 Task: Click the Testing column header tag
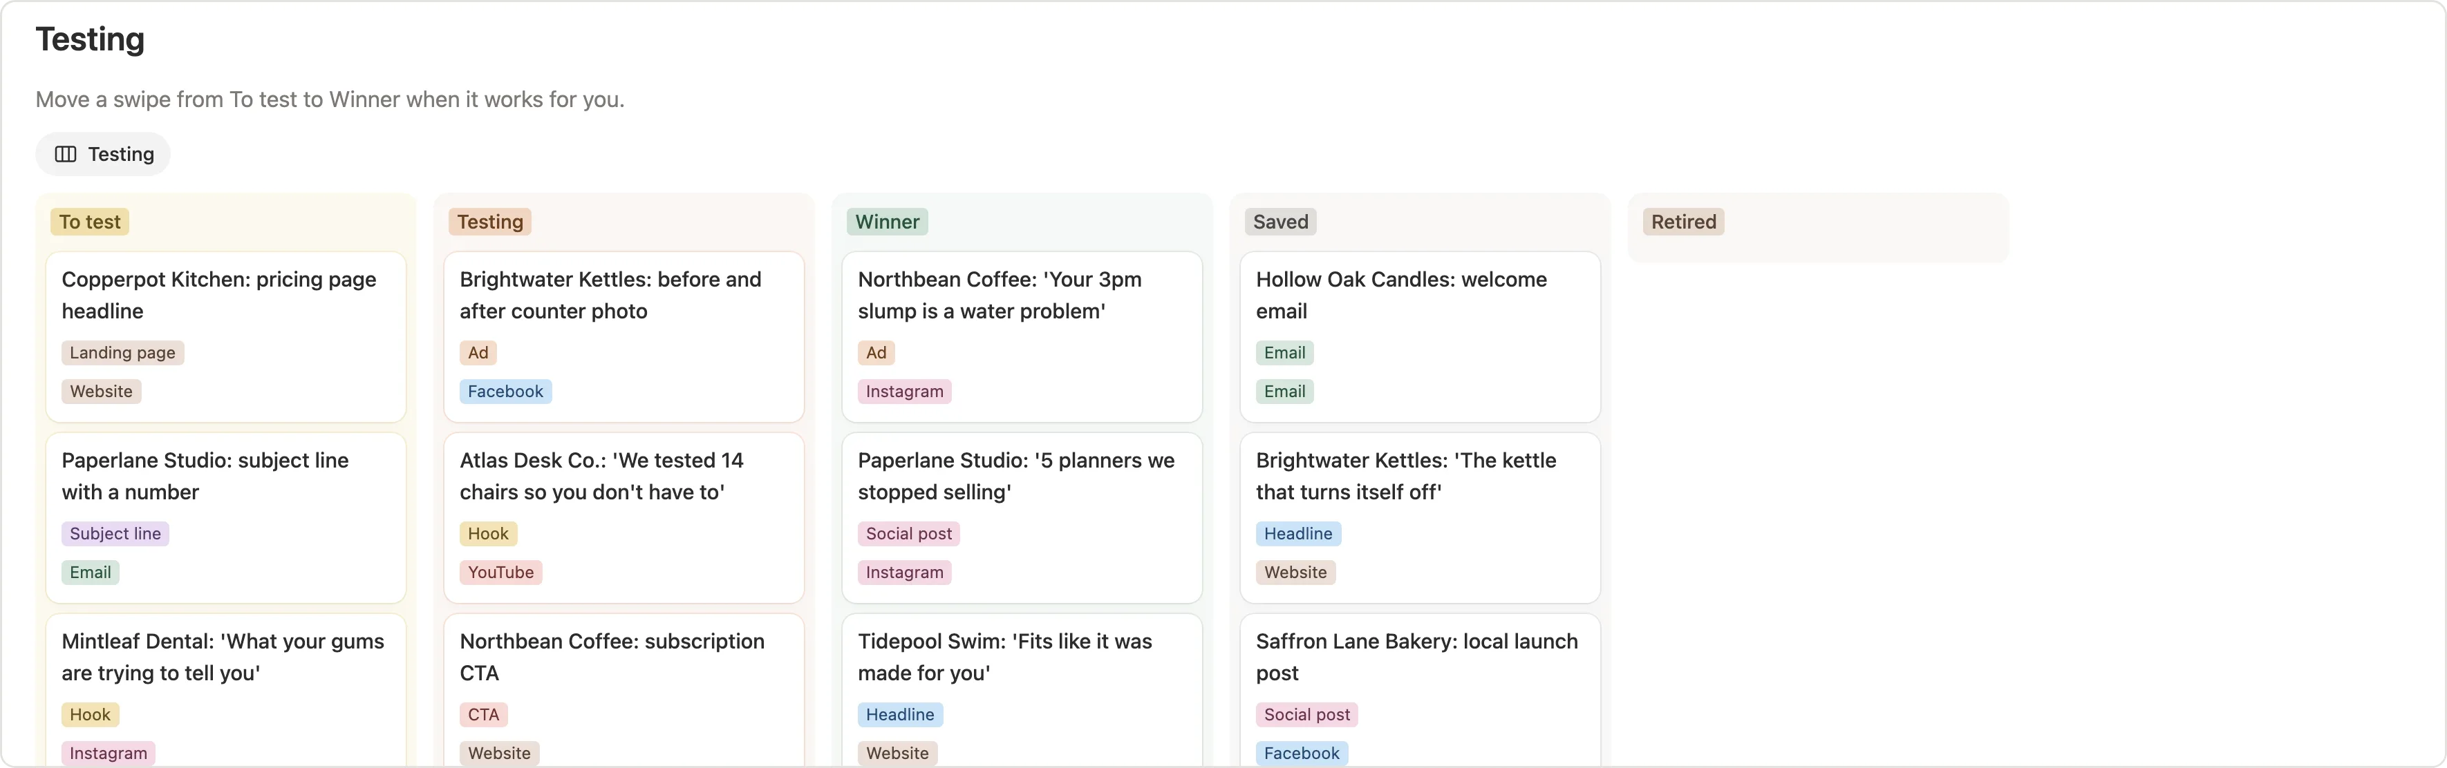[490, 222]
